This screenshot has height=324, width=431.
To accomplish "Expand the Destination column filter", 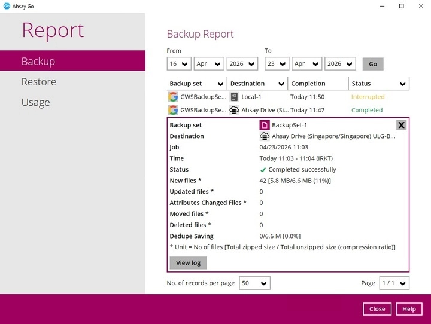I will tap(281, 84).
